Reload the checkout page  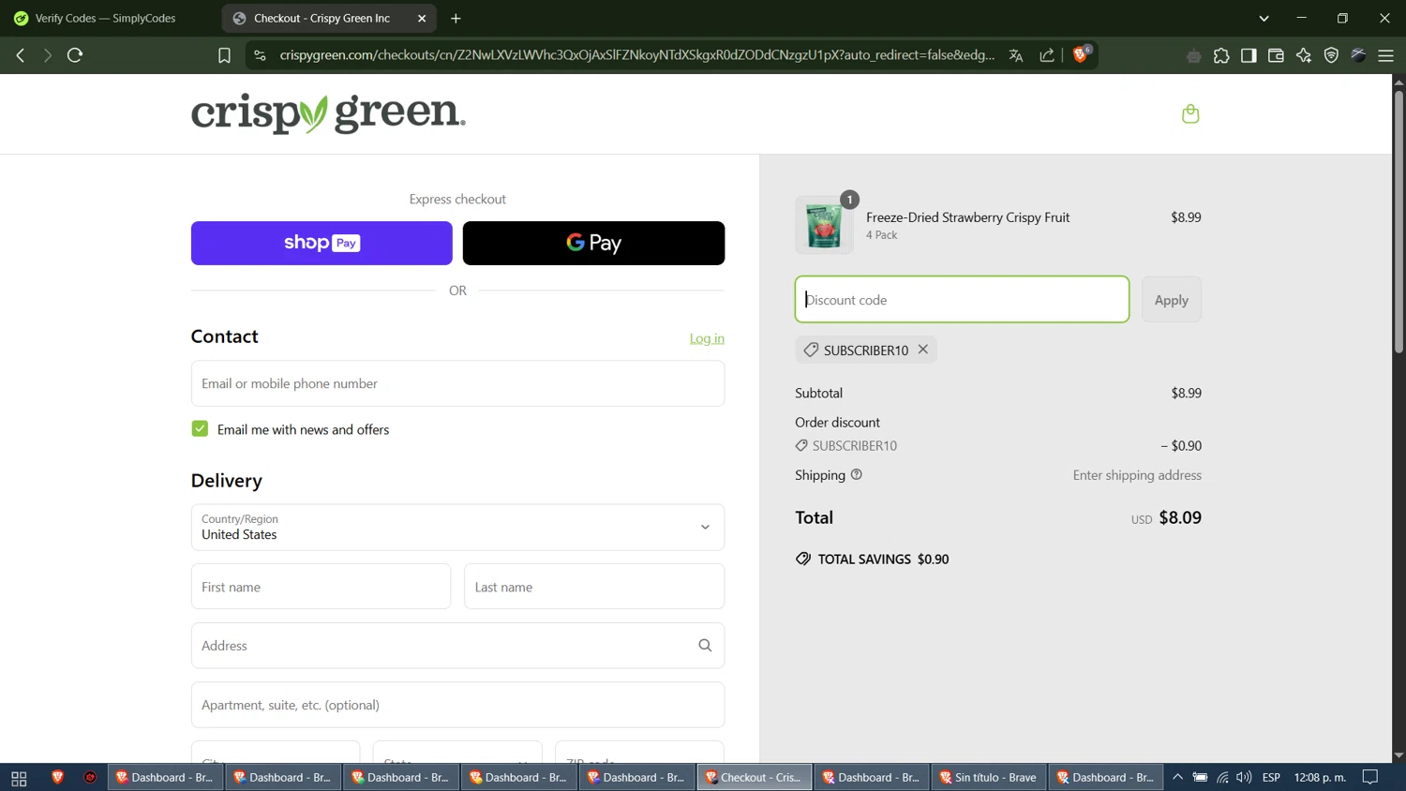[75, 55]
